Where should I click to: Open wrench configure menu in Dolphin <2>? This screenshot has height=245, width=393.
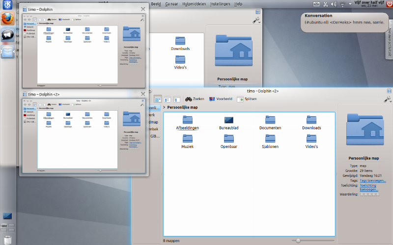[388, 99]
